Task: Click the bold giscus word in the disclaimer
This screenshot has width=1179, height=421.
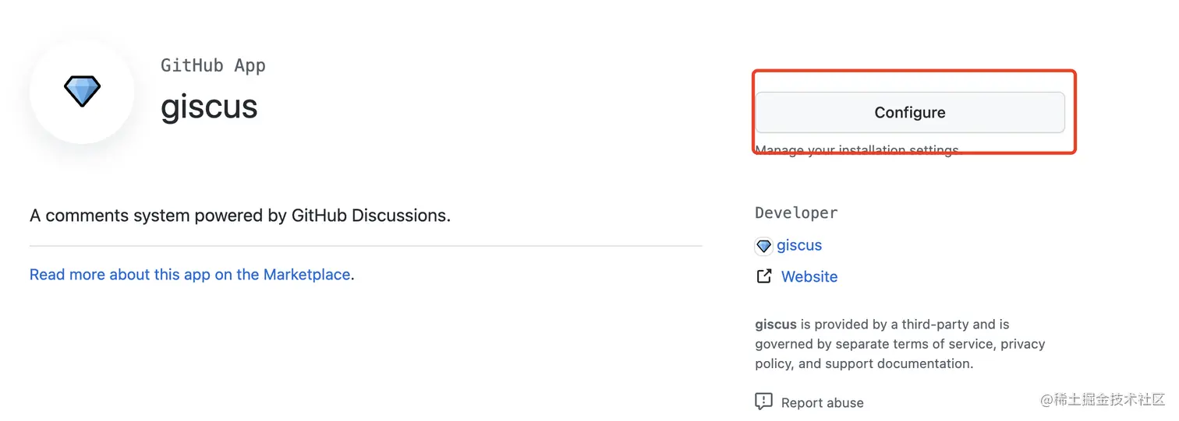Action: click(775, 325)
